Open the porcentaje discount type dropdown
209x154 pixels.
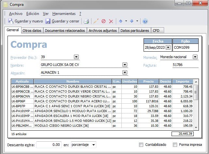[93, 145]
